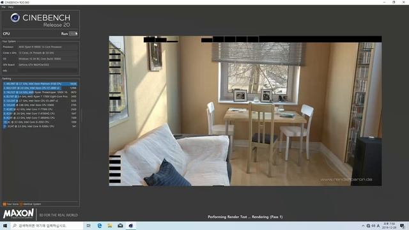Open the Windows Start menu
409x230 pixels.
click(x=5, y=226)
